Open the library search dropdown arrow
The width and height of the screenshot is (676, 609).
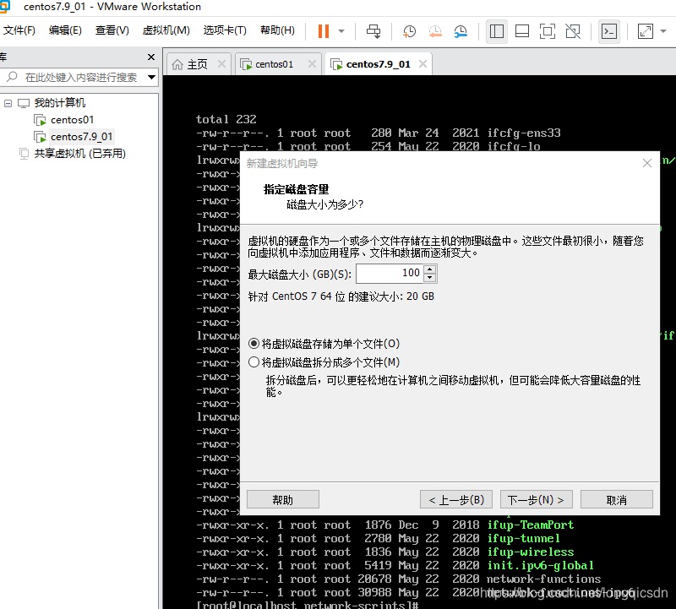click(151, 78)
